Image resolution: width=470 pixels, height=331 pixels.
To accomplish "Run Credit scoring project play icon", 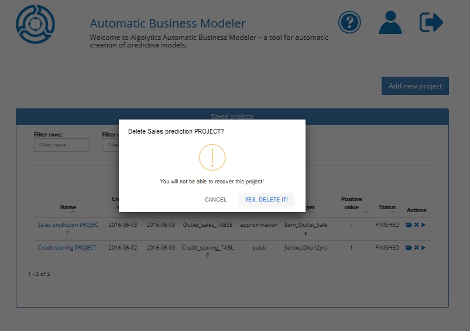I will pos(423,248).
